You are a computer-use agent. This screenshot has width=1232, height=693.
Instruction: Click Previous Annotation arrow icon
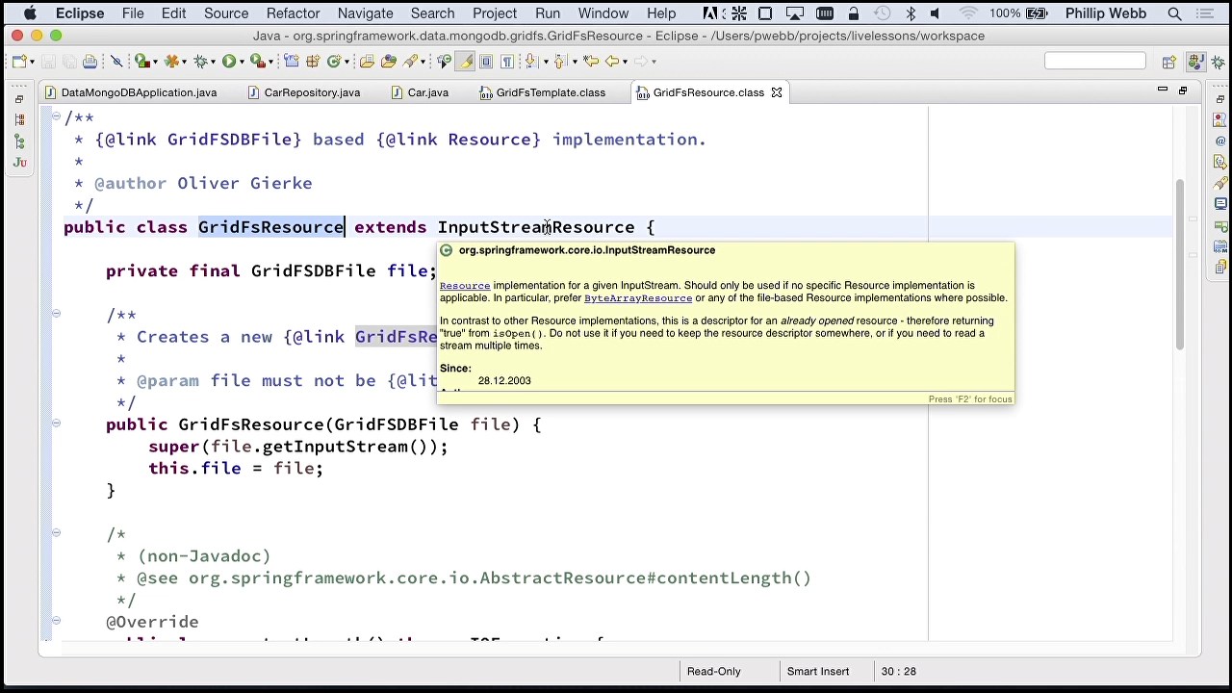click(x=559, y=62)
